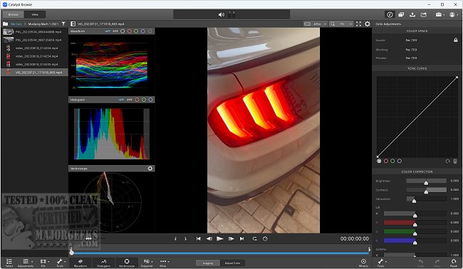Click the export download icon
This screenshot has width=463, height=269.
point(412,14)
